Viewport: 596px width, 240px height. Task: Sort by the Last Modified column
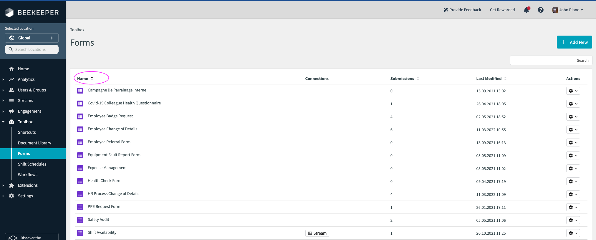491,79
